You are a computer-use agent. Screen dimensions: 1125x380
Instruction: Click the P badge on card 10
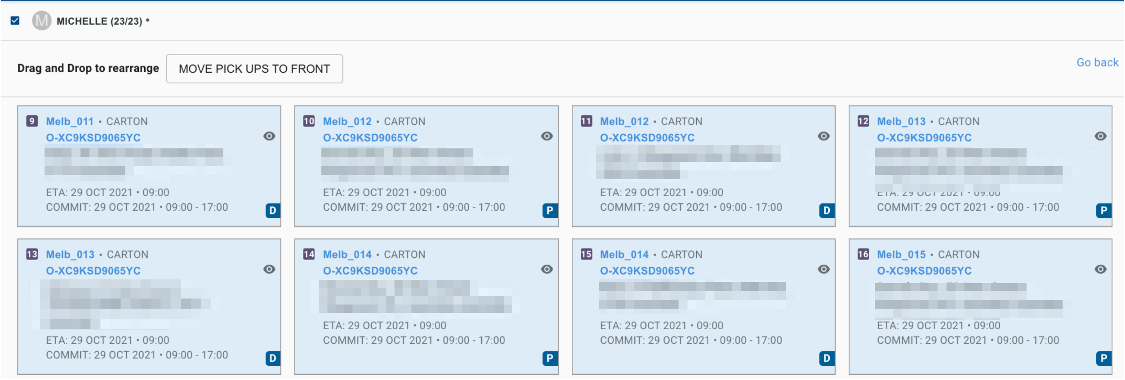click(x=549, y=211)
